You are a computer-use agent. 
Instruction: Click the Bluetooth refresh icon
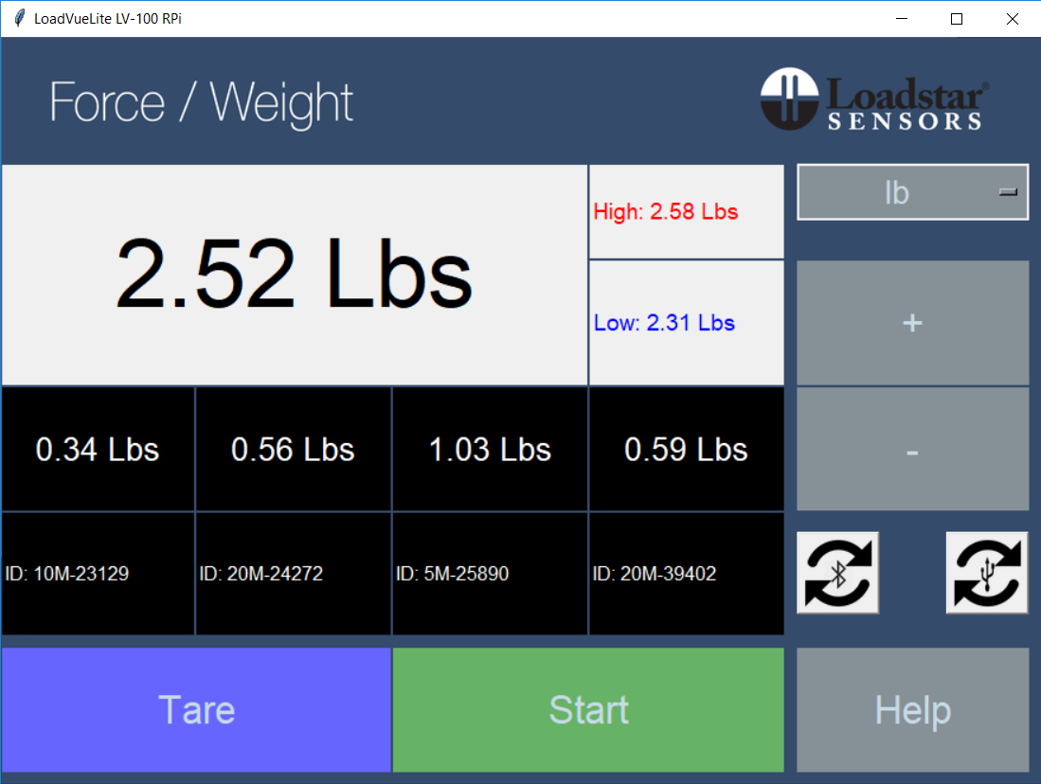point(837,573)
